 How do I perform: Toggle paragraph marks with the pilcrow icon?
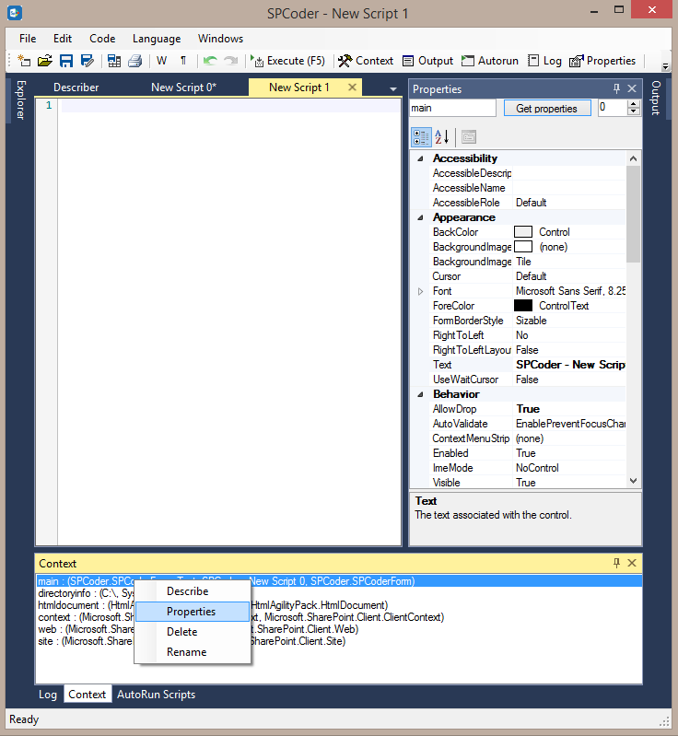pos(183,61)
